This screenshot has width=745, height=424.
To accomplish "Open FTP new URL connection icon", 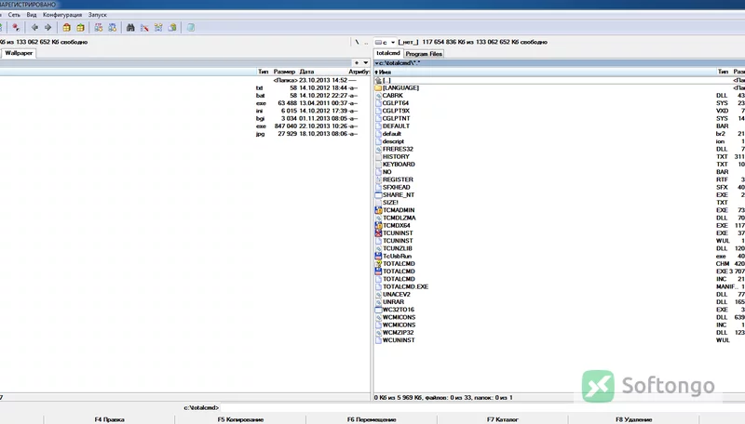I will pos(112,28).
